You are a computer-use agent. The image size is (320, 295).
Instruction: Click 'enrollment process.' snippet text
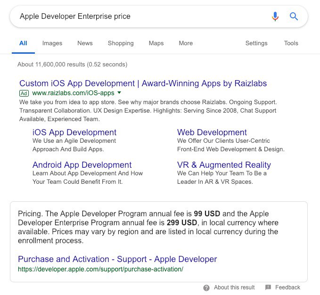pos(51,241)
